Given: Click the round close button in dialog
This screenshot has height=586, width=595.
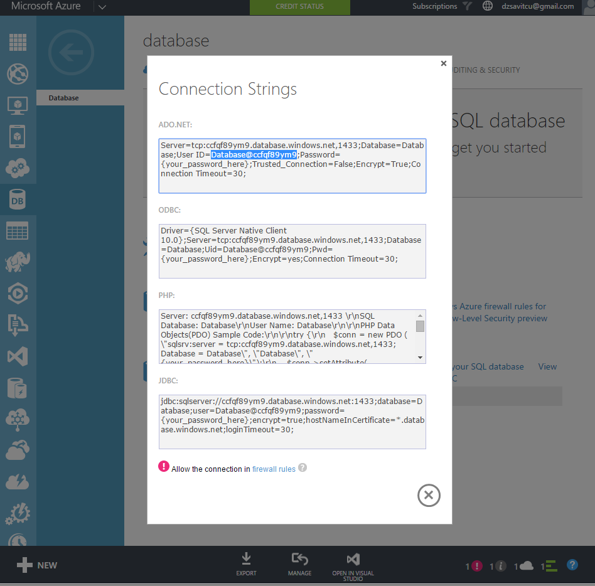Looking at the screenshot, I should coord(429,495).
